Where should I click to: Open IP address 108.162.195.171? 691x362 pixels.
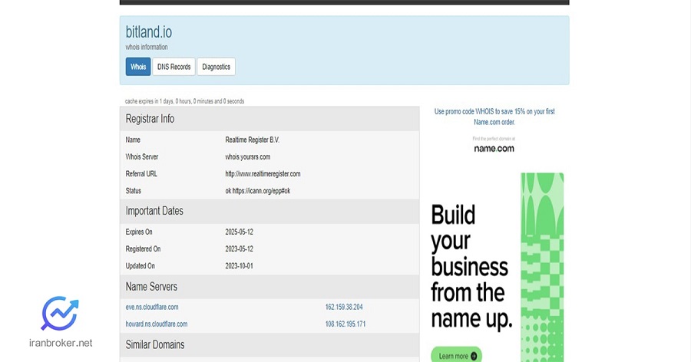(345, 324)
